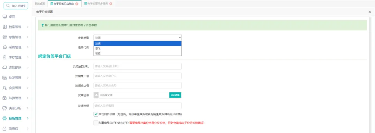Enable 称重商品公斤价转市斤价 checkbox
This screenshot has height=133, width=375.
click(96, 123)
